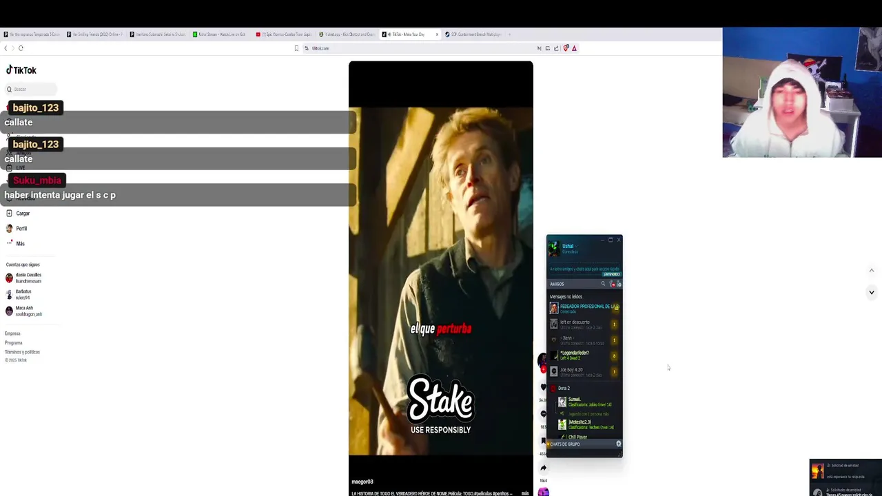Image resolution: width=882 pixels, height=496 pixels.
Task: Click the Empresa footer link
Action: [x=12, y=333]
